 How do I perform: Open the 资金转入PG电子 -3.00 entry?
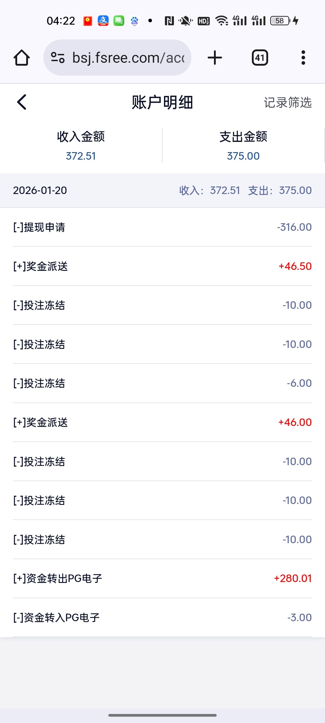[x=162, y=618]
